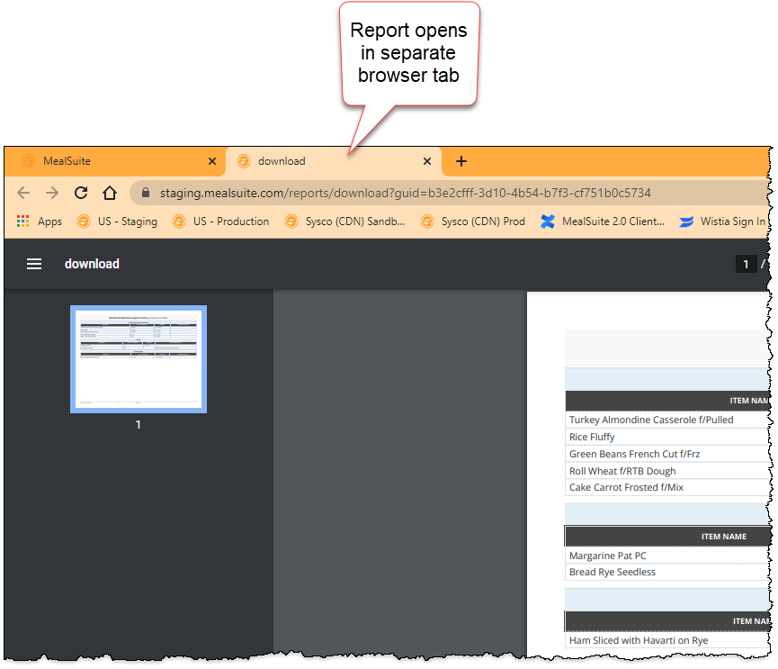778x669 pixels.
Task: Toggle the PDF viewer sidebar menu
Action: point(34,264)
